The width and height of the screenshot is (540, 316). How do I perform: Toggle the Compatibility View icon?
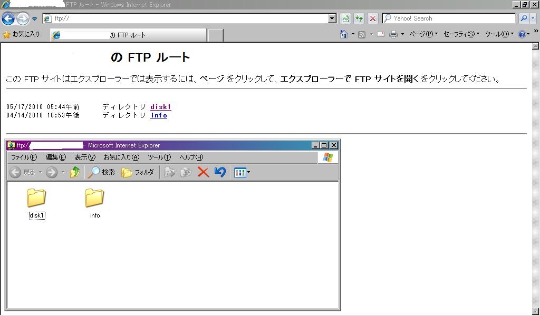coord(345,18)
